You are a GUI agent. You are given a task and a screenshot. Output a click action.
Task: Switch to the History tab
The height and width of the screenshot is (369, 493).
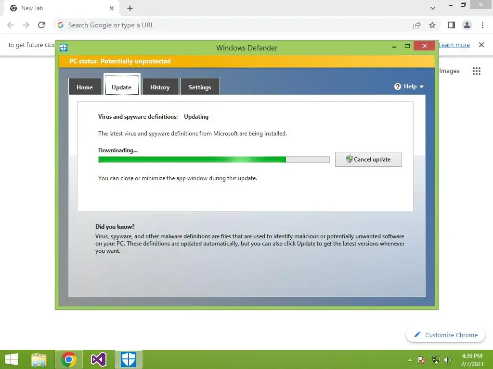point(160,87)
